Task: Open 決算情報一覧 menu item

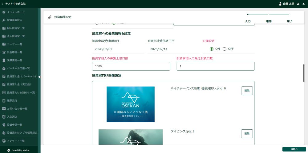Action: click(x=14, y=60)
